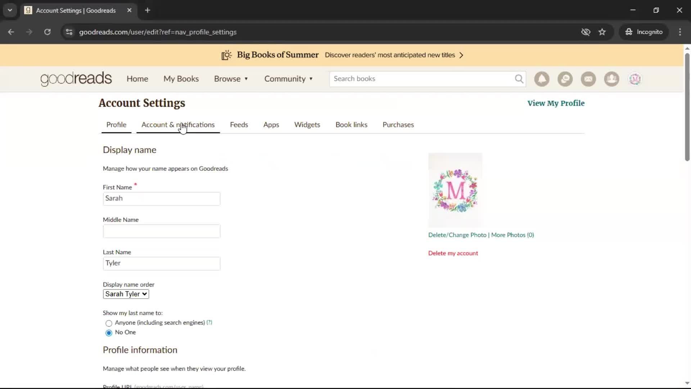Screen dimensions: 691x389
Task: Select the No One radio option
Action: [x=109, y=333]
